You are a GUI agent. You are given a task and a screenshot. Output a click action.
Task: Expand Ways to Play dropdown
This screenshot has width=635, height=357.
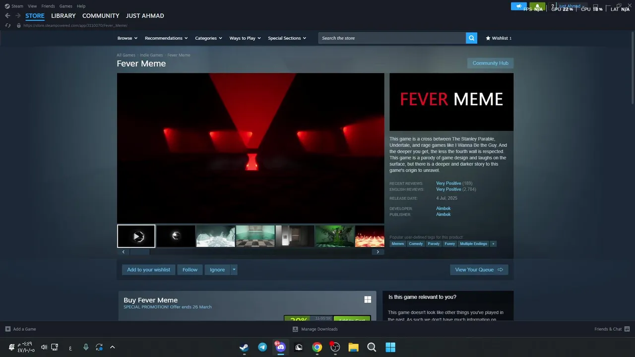click(x=245, y=38)
